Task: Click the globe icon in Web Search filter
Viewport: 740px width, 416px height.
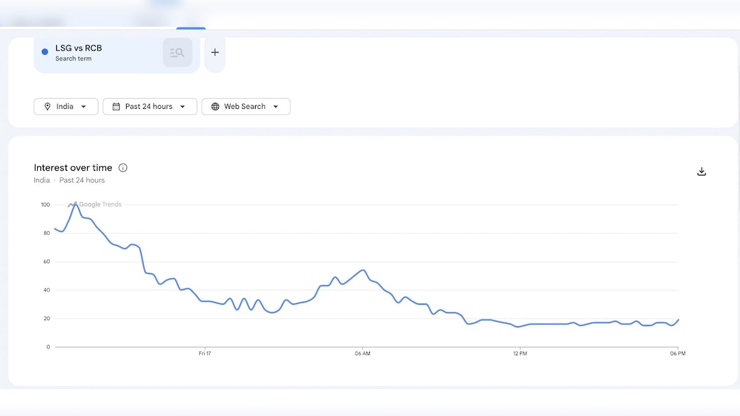Action: tap(215, 107)
